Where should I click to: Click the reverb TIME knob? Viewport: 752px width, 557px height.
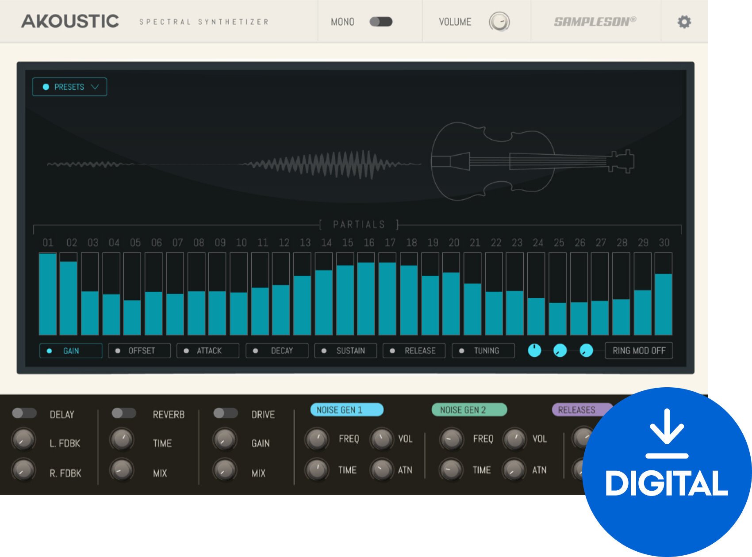point(122,439)
